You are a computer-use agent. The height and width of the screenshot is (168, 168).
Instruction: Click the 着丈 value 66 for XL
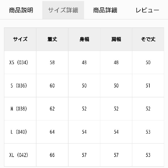tap(52, 155)
